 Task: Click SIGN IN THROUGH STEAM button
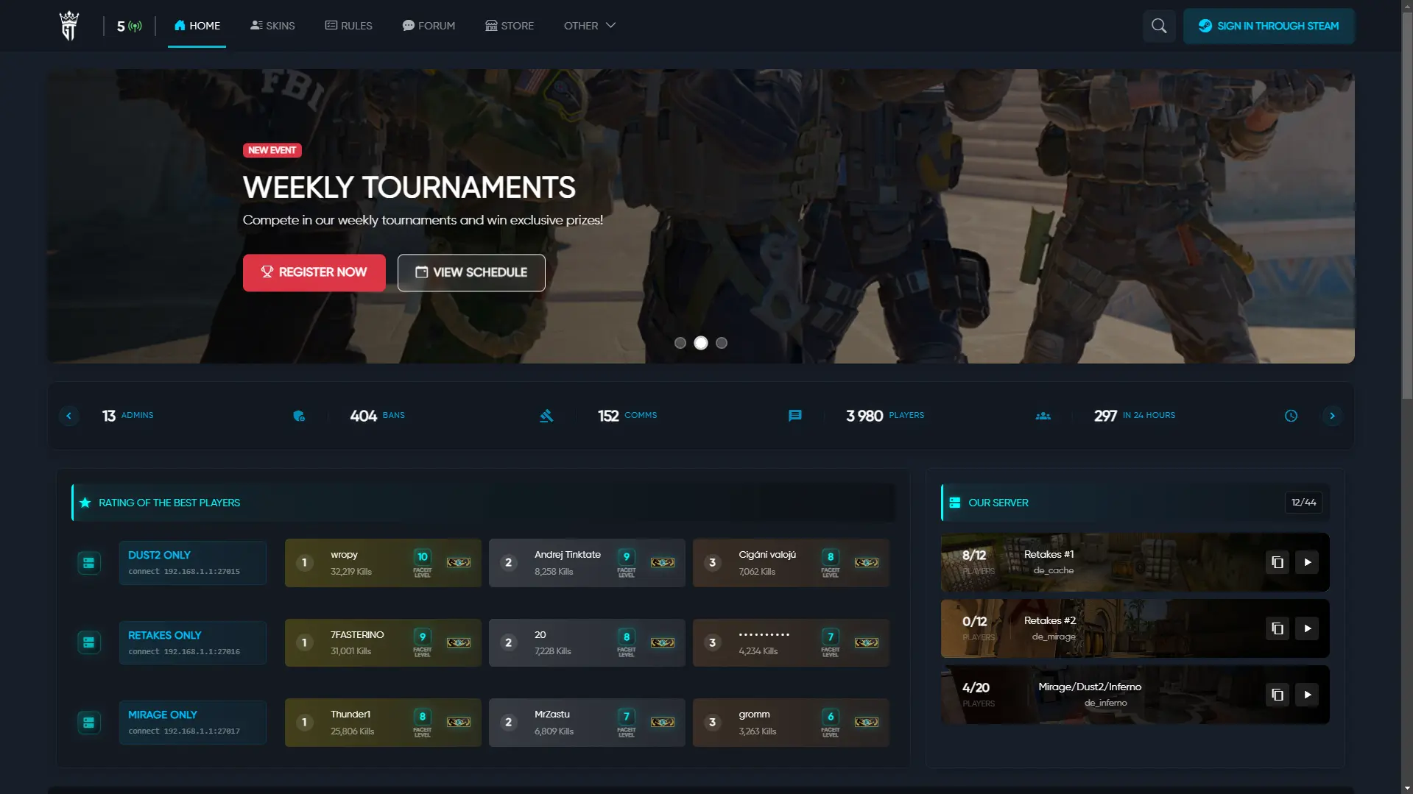[x=1269, y=26]
